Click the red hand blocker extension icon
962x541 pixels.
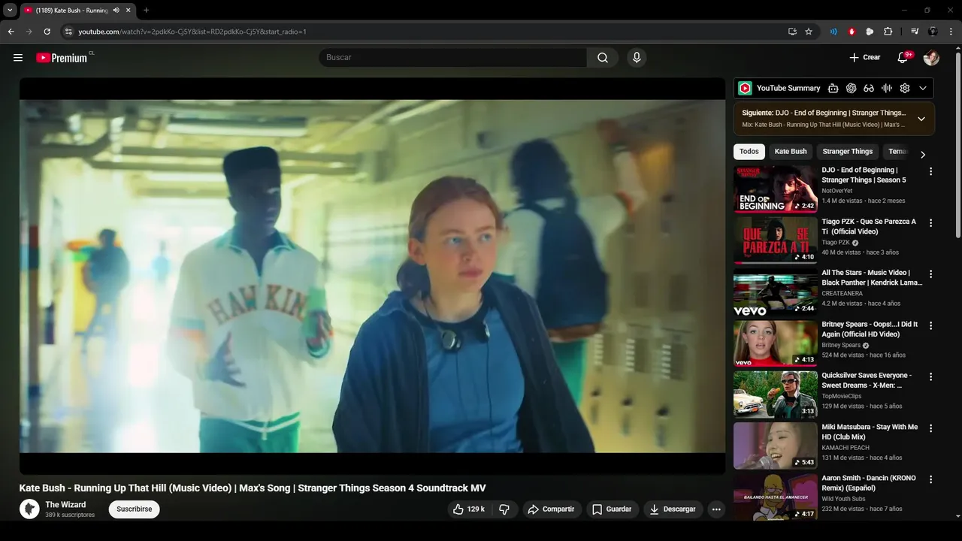tap(852, 32)
